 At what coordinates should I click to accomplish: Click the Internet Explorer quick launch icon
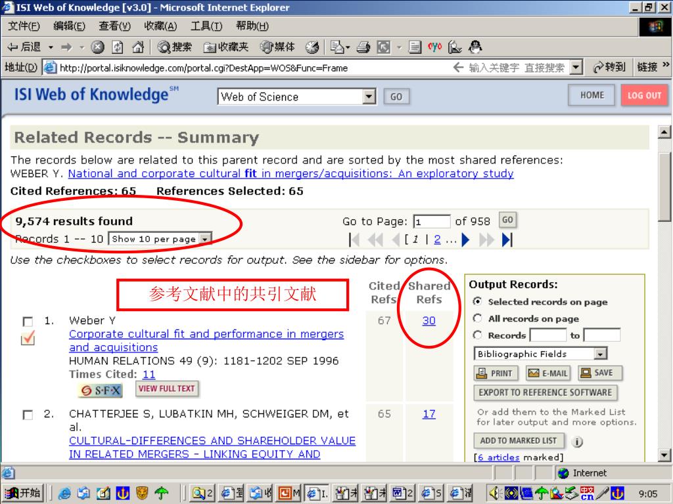coord(64,493)
